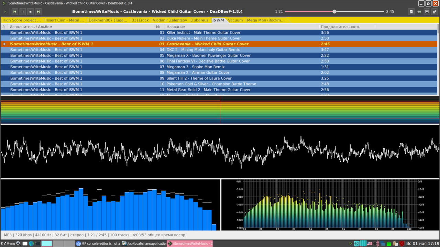Open the 331Erock playlist tab

coord(141,20)
